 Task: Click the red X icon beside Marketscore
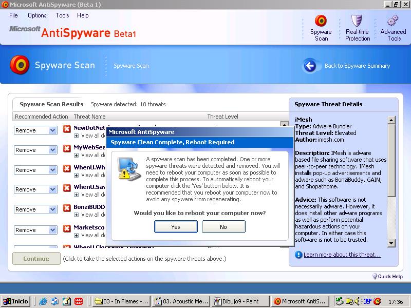click(x=67, y=228)
